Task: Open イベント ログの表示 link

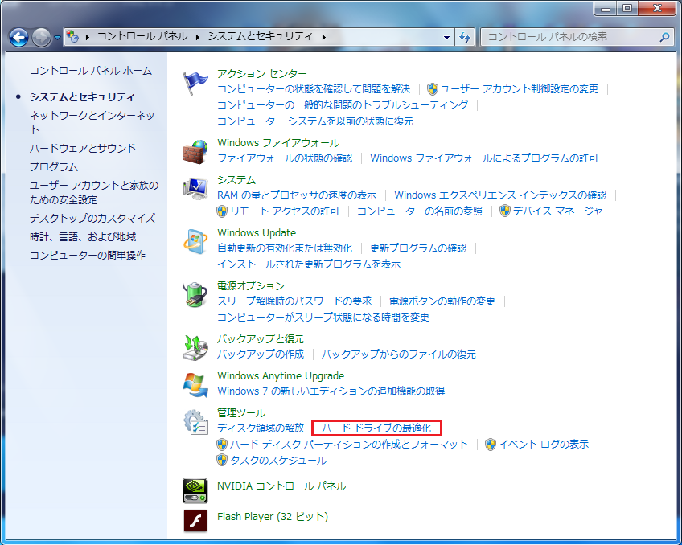Action: pyautogui.click(x=544, y=445)
